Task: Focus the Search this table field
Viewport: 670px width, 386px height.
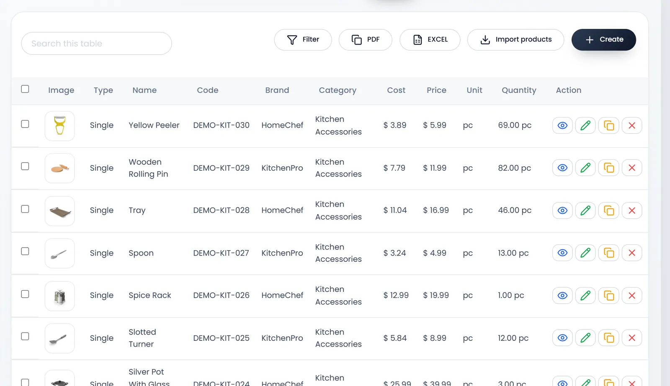Action: (x=96, y=43)
